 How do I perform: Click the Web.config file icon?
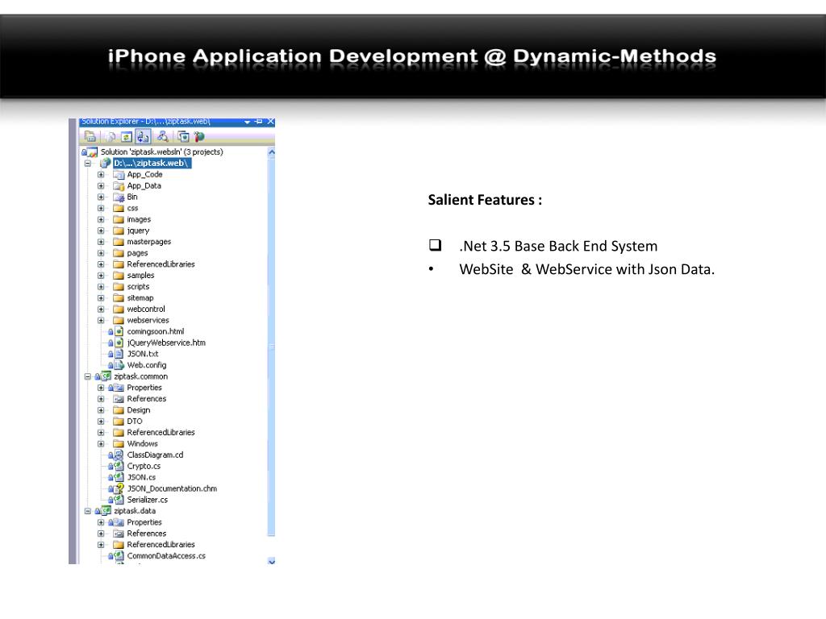coord(119,365)
